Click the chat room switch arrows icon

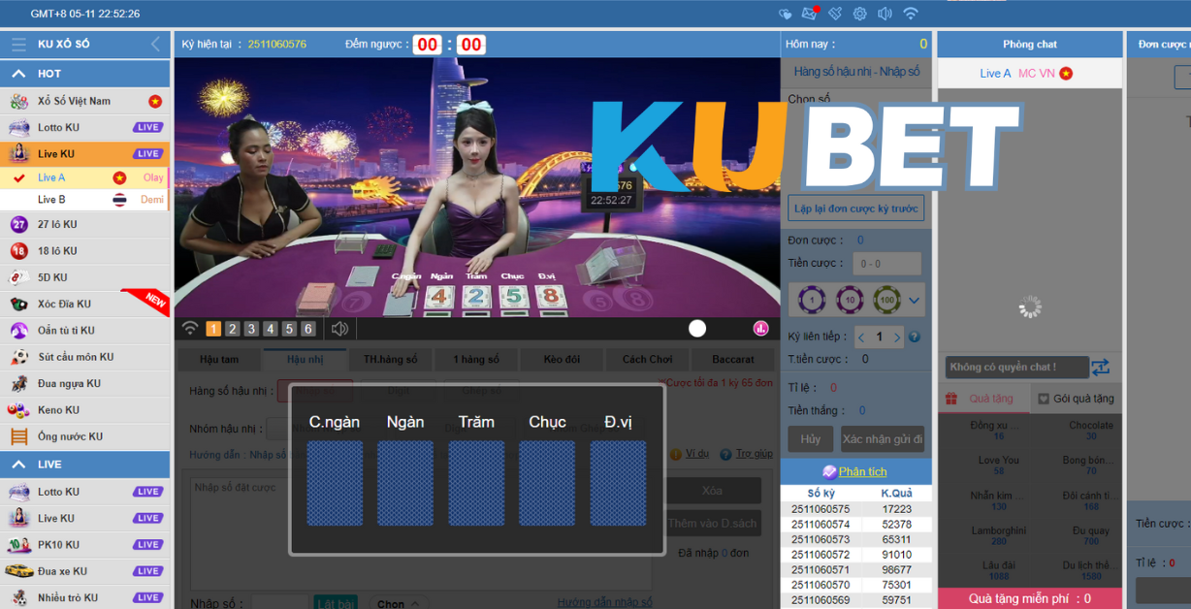(x=1100, y=368)
